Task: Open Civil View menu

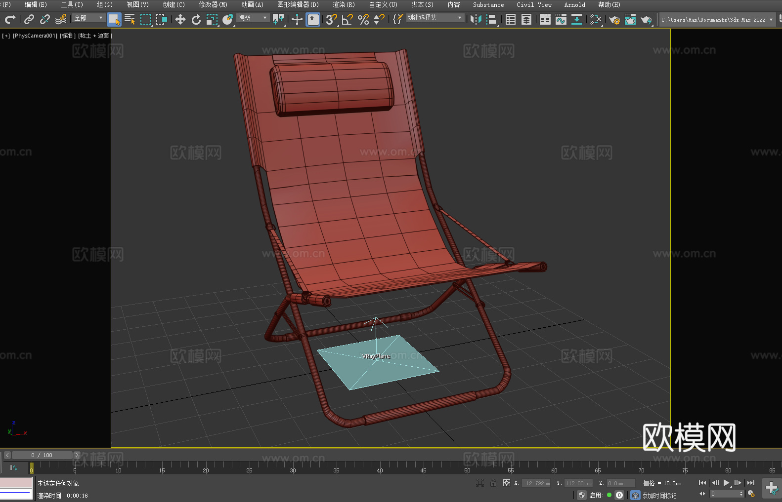Action: click(534, 4)
